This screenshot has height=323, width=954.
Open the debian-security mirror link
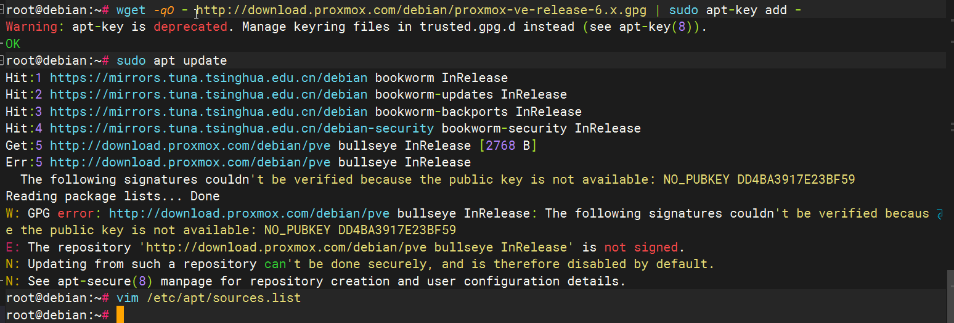tap(242, 129)
